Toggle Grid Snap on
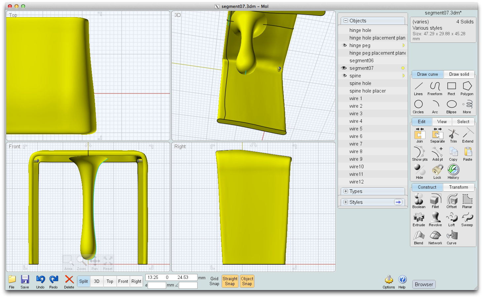The height and width of the screenshot is (298, 483). [214, 281]
